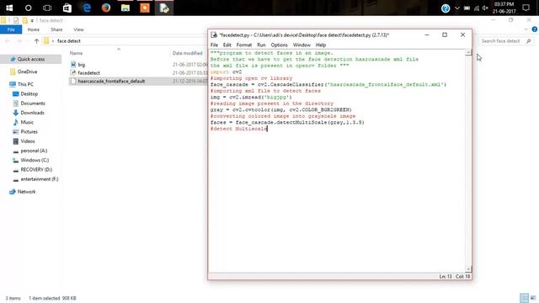The image size is (539, 303).
Task: Sort files by Name column
Action: click(x=76, y=53)
